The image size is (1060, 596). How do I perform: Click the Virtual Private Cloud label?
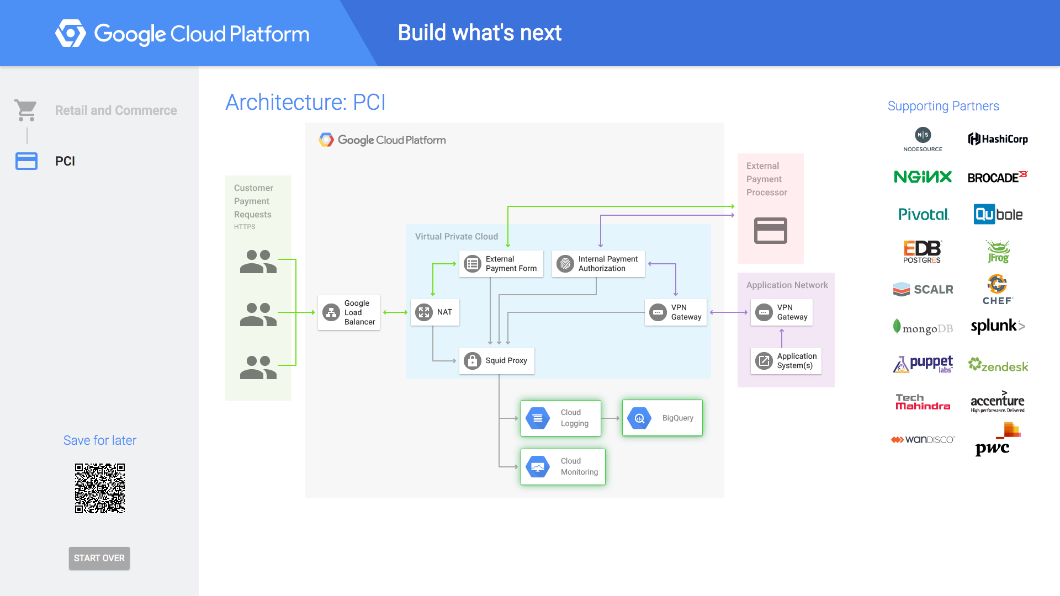point(457,236)
